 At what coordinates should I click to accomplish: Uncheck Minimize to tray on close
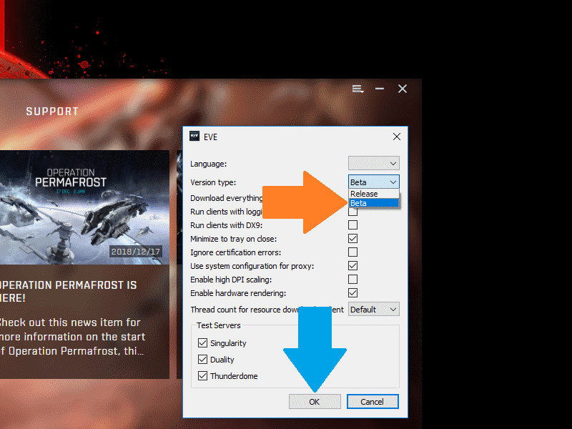[x=352, y=239]
